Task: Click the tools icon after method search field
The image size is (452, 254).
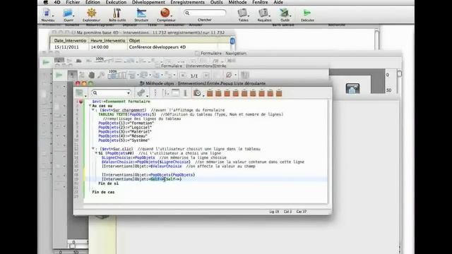Action: pyautogui.click(x=141, y=92)
